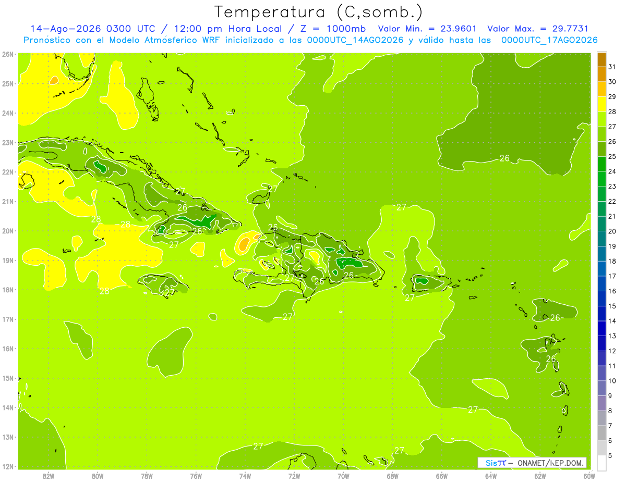Click the '25N' latitude axis label
The height and width of the screenshot is (483, 626).
tap(8, 84)
